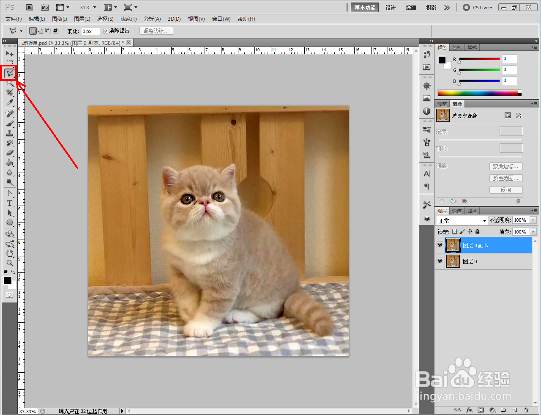Open the 滤镜(T) menu

click(128, 19)
